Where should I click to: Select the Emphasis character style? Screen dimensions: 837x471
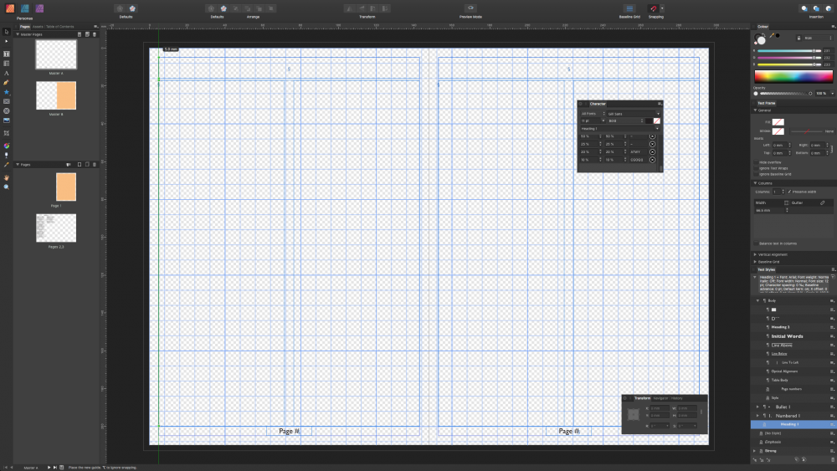click(x=771, y=442)
